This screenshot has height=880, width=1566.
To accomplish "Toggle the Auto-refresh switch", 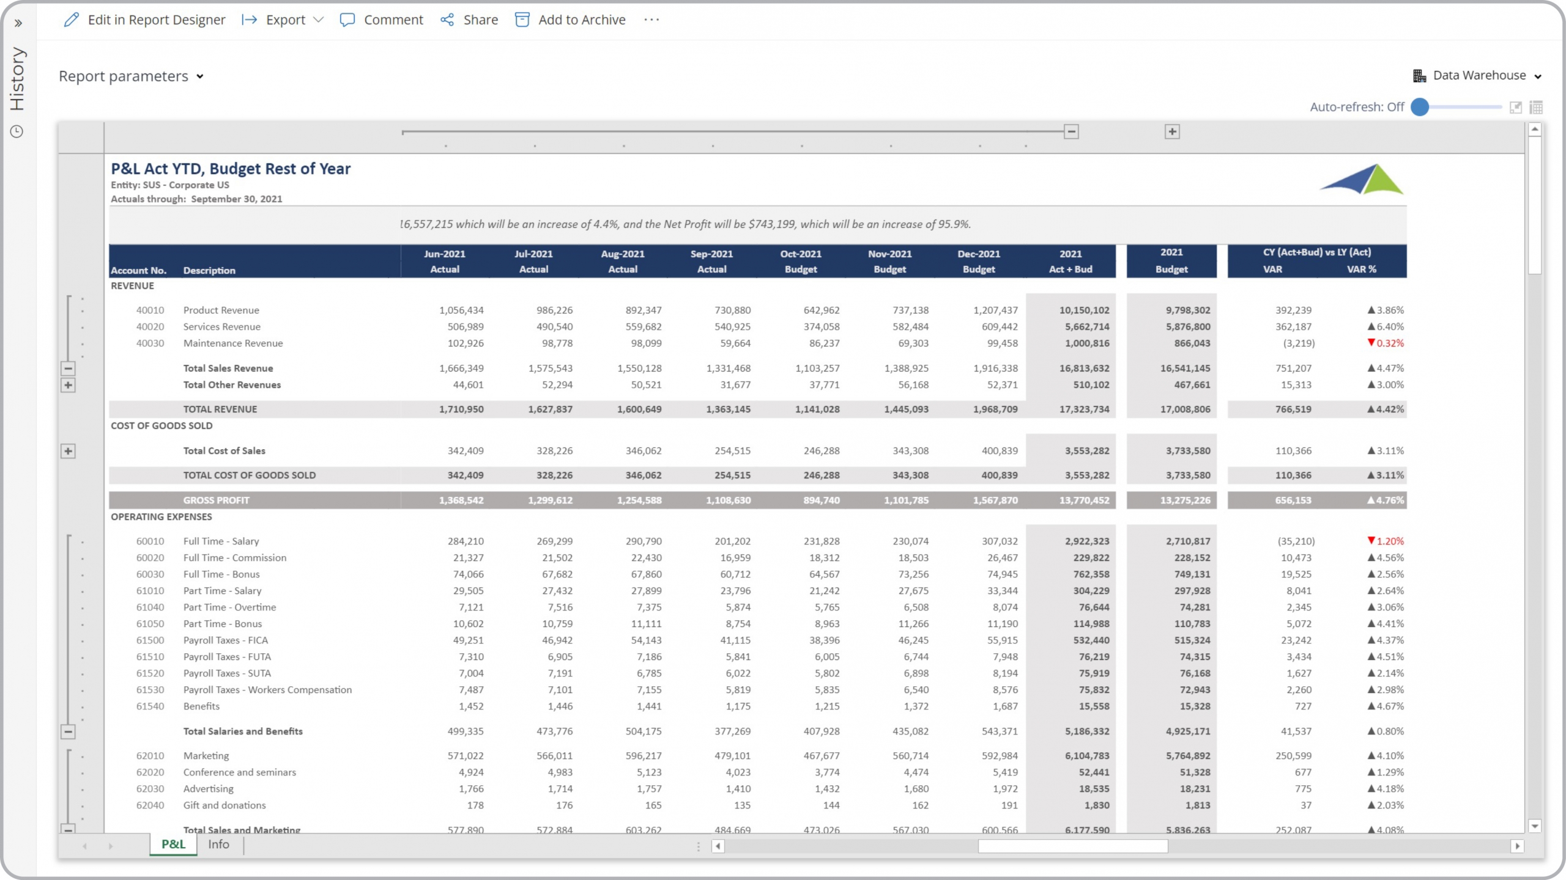I will point(1420,107).
